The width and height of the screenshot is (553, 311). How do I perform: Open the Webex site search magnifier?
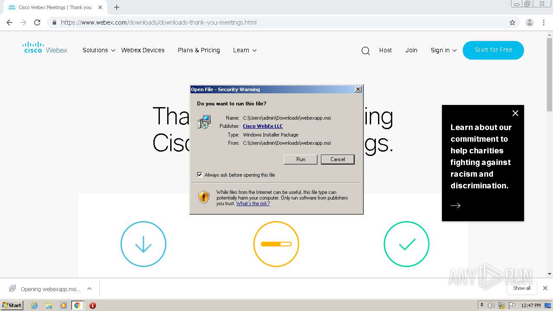pyautogui.click(x=365, y=51)
